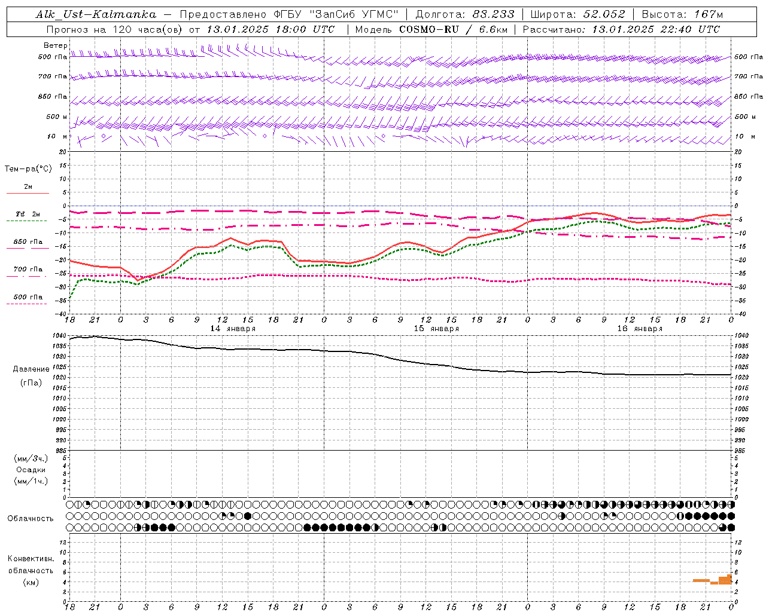This screenshot has height=612, width=766.
Task: Click the computed time 13.01.2025 22:40 UTC
Action: click(x=656, y=29)
